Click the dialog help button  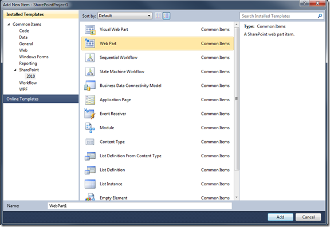tap(305, 3)
